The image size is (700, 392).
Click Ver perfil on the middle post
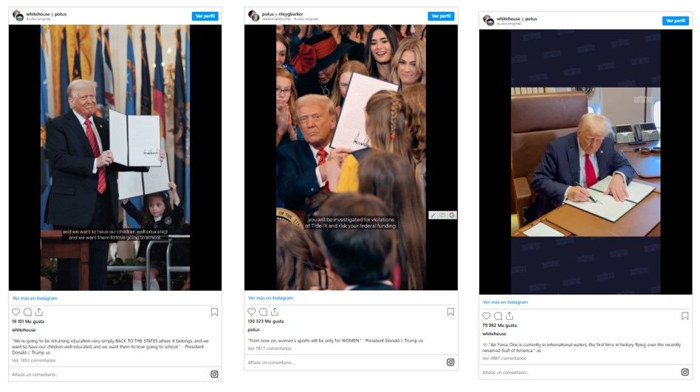point(441,16)
